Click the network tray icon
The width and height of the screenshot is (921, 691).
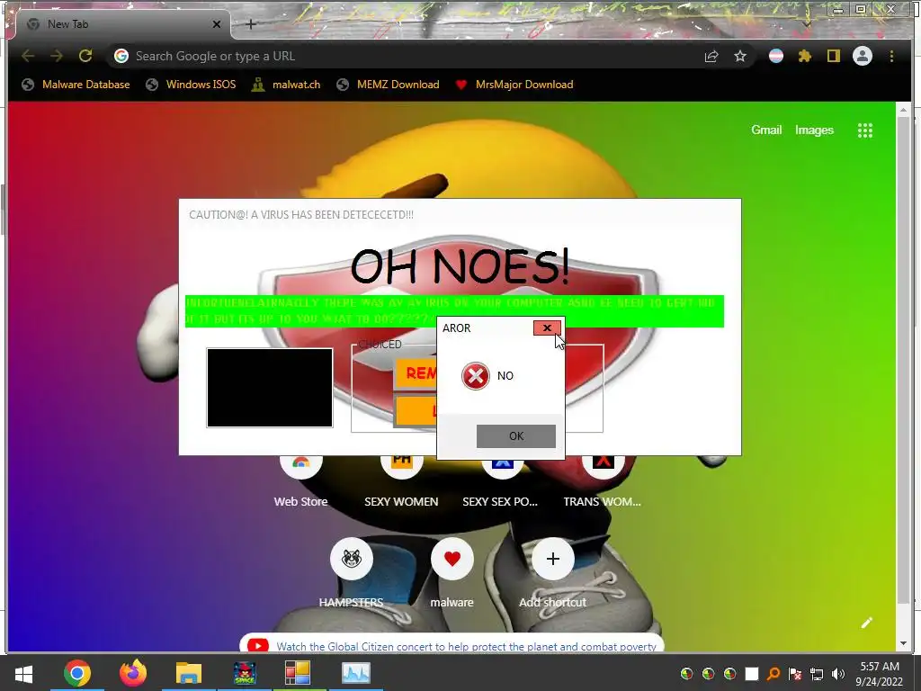pyautogui.click(x=817, y=674)
